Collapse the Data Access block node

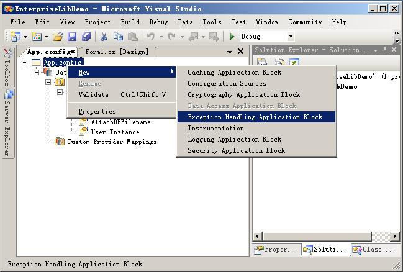pos(36,72)
